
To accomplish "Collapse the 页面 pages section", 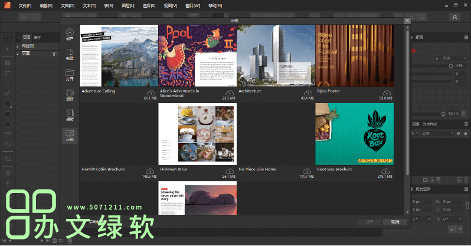I will tap(18, 54).
